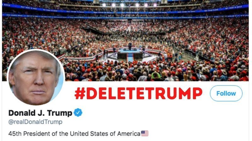Click the blue stairs below the stage
This screenshot has height=141, width=252.
click(x=130, y=58)
